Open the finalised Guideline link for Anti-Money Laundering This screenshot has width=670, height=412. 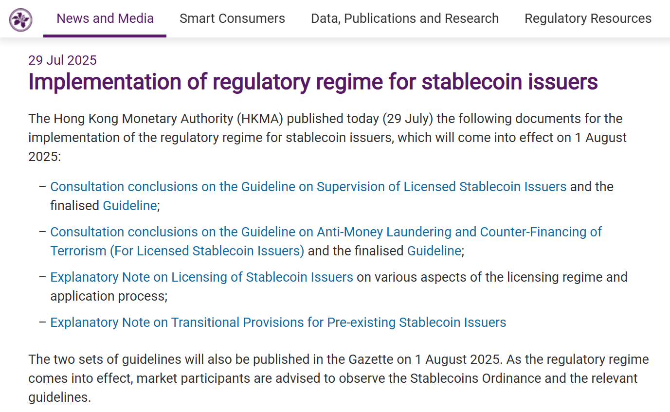click(434, 251)
